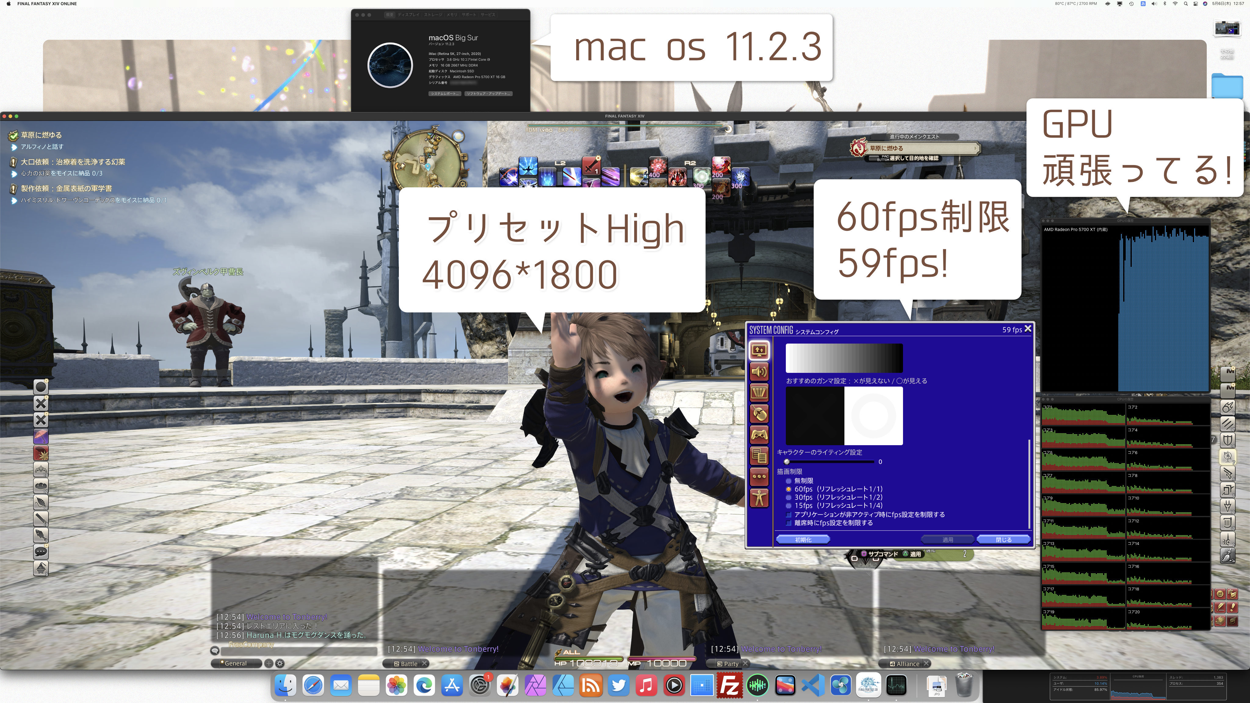Open ストレージ tab in About This Mac
This screenshot has height=703, width=1250.
(x=433, y=15)
